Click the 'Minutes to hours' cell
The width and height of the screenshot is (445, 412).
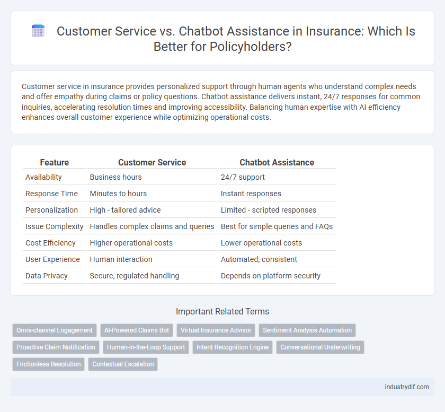pyautogui.click(x=152, y=194)
